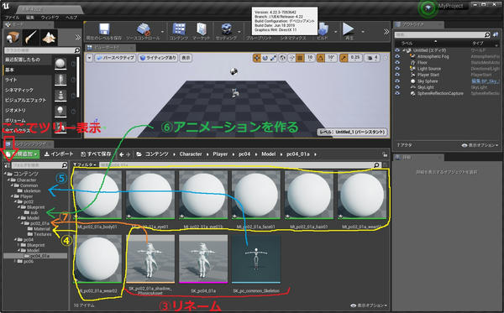Open the Settings toolbar icon
This screenshot has height=313, width=504.
226,31
